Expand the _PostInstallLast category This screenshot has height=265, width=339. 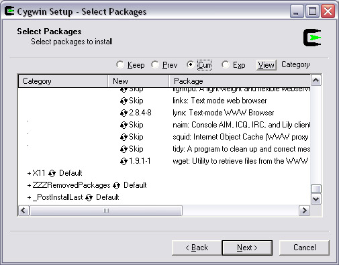(x=29, y=198)
